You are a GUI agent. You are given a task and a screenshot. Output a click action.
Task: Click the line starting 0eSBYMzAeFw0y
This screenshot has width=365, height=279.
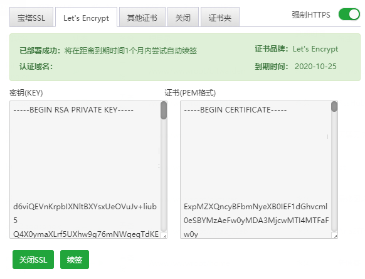coord(257,220)
